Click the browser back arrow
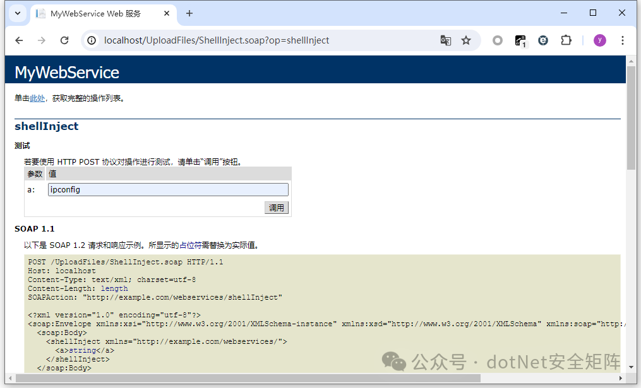641x388 pixels. click(19, 40)
